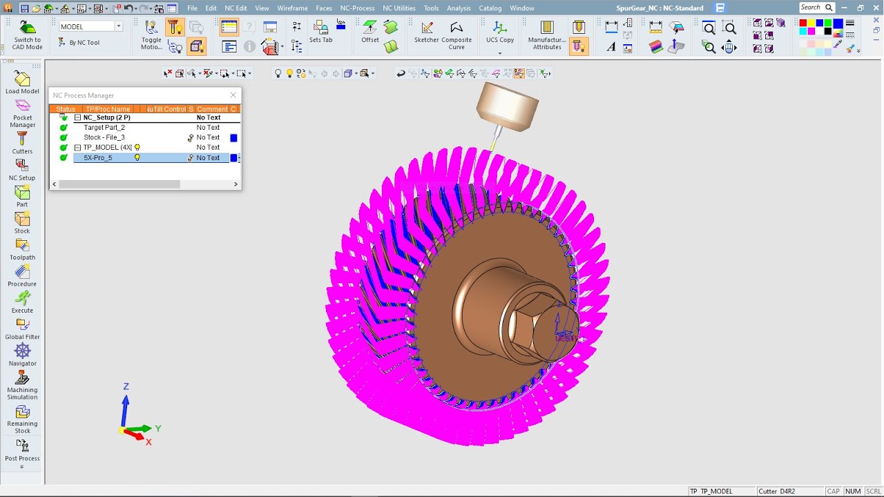Toggle the stock box light bulb button

click(x=197, y=47)
